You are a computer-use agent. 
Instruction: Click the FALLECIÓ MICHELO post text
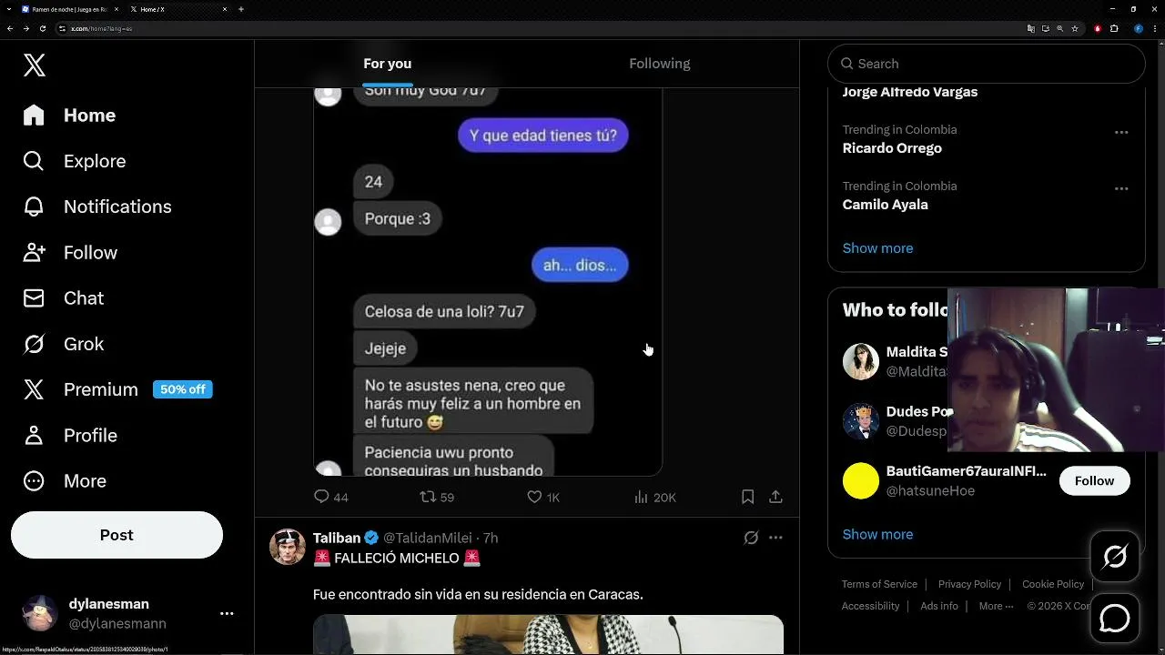[397, 558]
